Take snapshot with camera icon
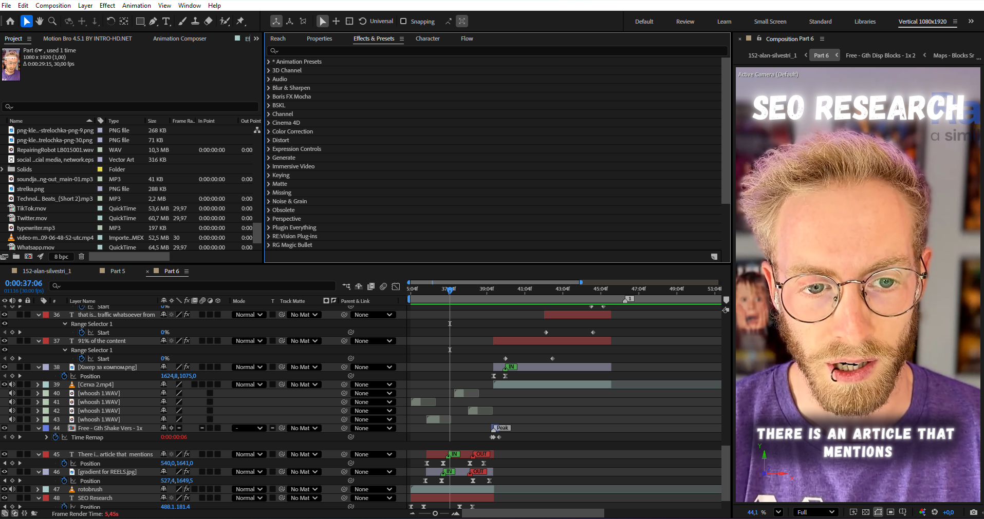The image size is (984, 519). pyautogui.click(x=973, y=512)
